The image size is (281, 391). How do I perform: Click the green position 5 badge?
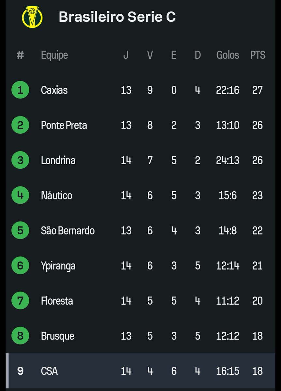click(x=20, y=231)
